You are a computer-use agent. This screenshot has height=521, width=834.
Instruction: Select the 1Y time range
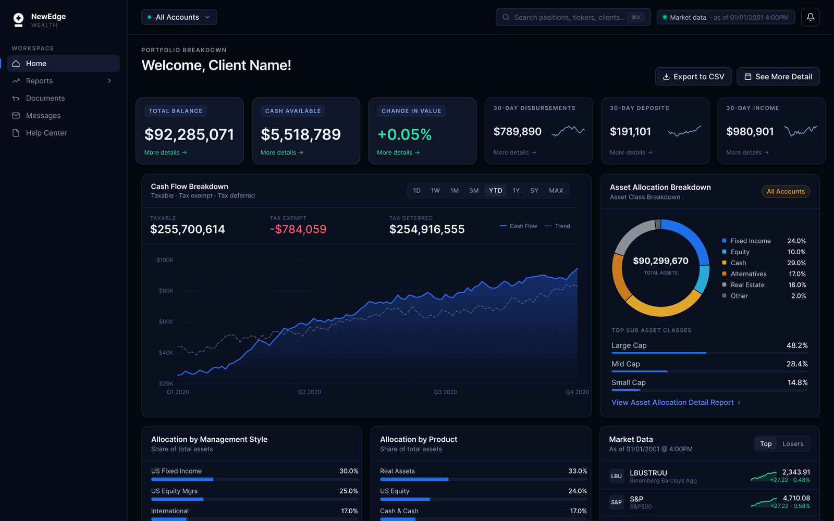pos(516,191)
